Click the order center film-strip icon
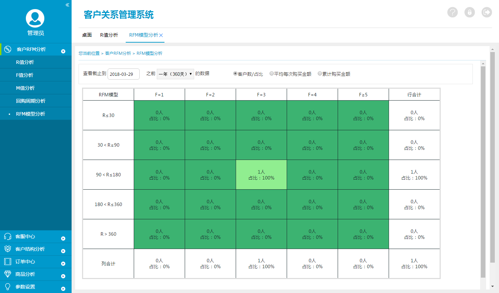Image resolution: width=499 pixels, height=293 pixels. 7,262
